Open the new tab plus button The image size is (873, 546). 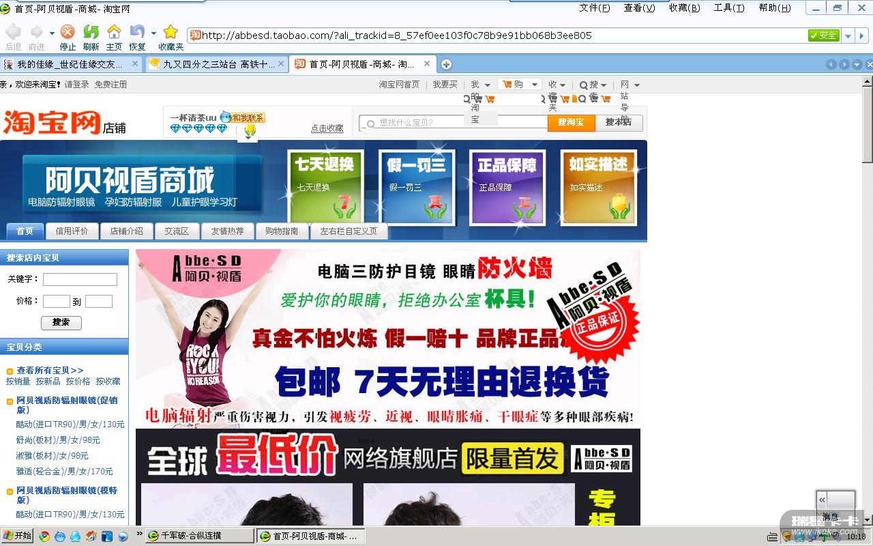(x=446, y=64)
